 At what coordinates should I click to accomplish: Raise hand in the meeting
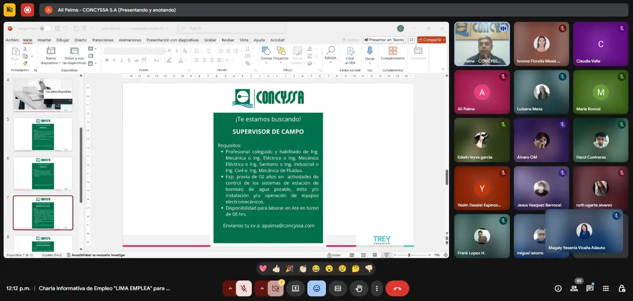pos(359,288)
